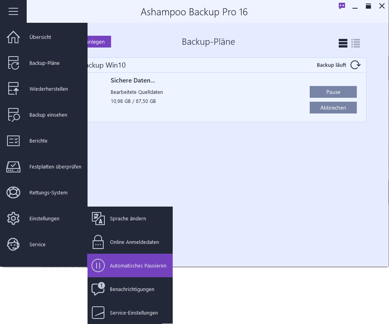This screenshot has height=324, width=389.
Task: Click the Abbrechen button
Action: click(x=333, y=108)
